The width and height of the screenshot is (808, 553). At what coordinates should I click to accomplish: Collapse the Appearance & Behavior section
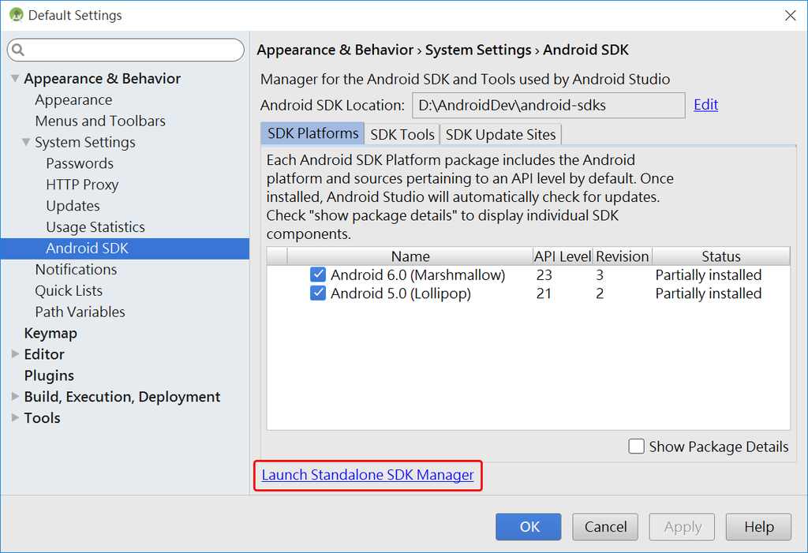(16, 78)
